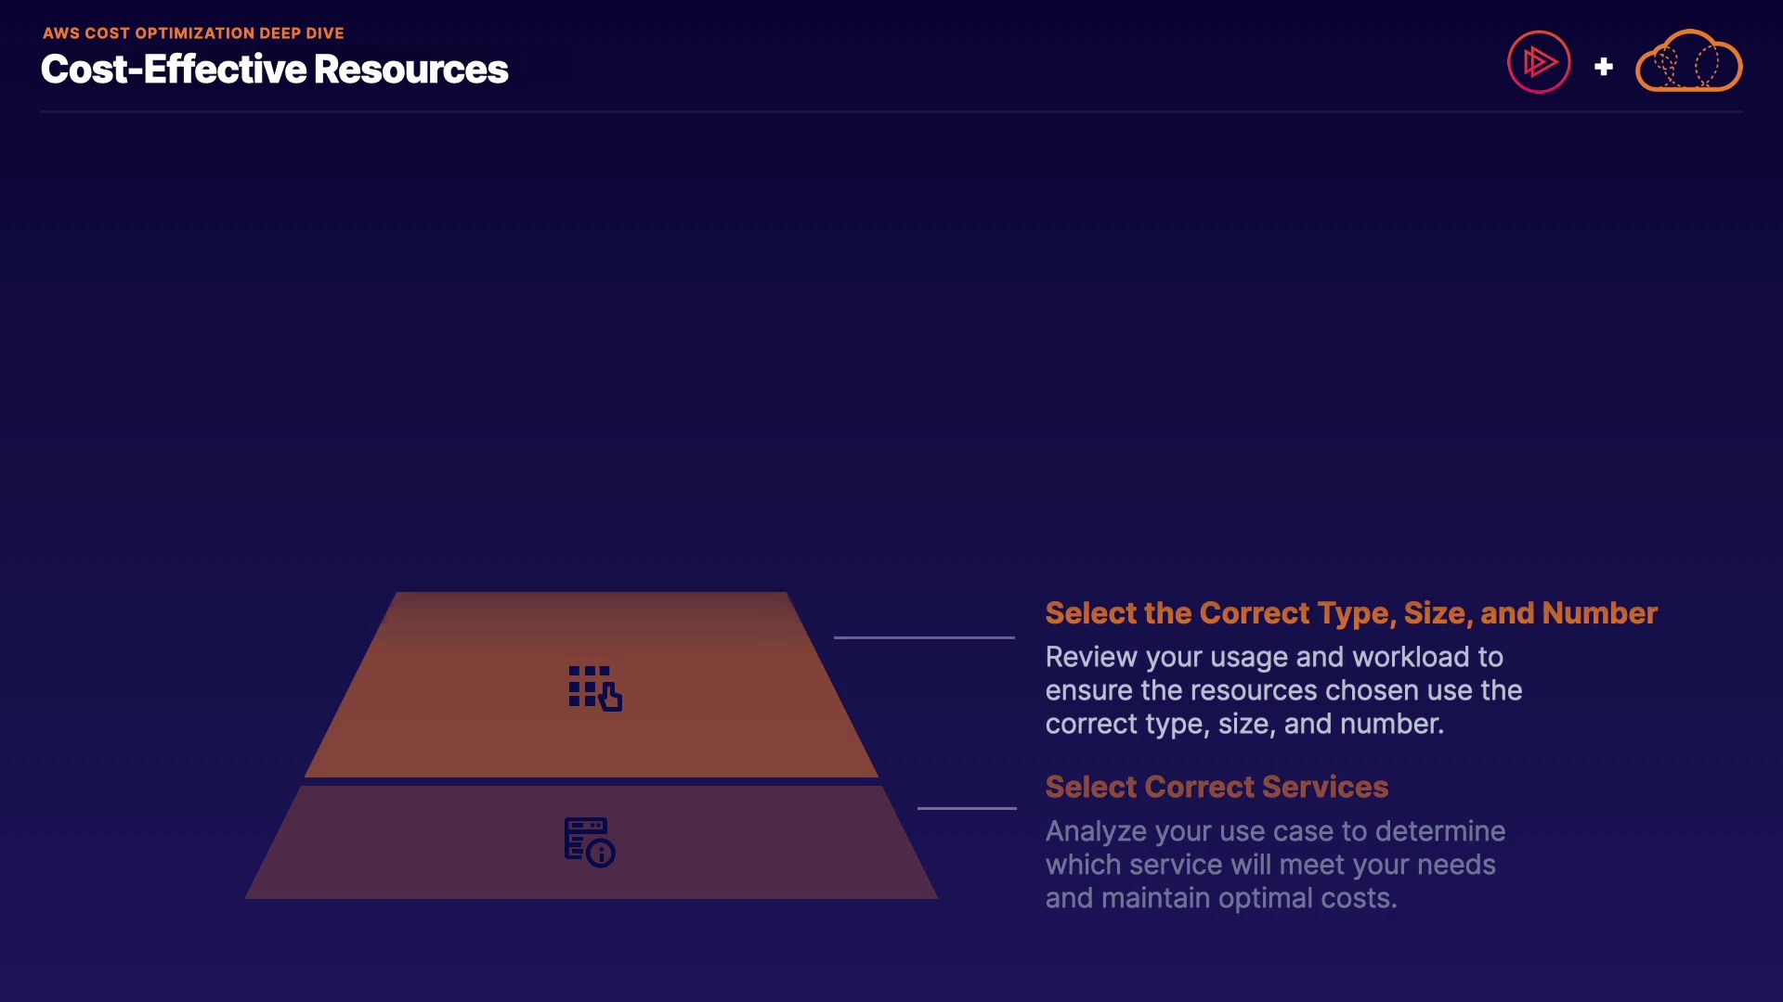Click the AWS Cost Optimization Deep Dive subtitle
The height and width of the screenshot is (1002, 1783).
(193, 33)
